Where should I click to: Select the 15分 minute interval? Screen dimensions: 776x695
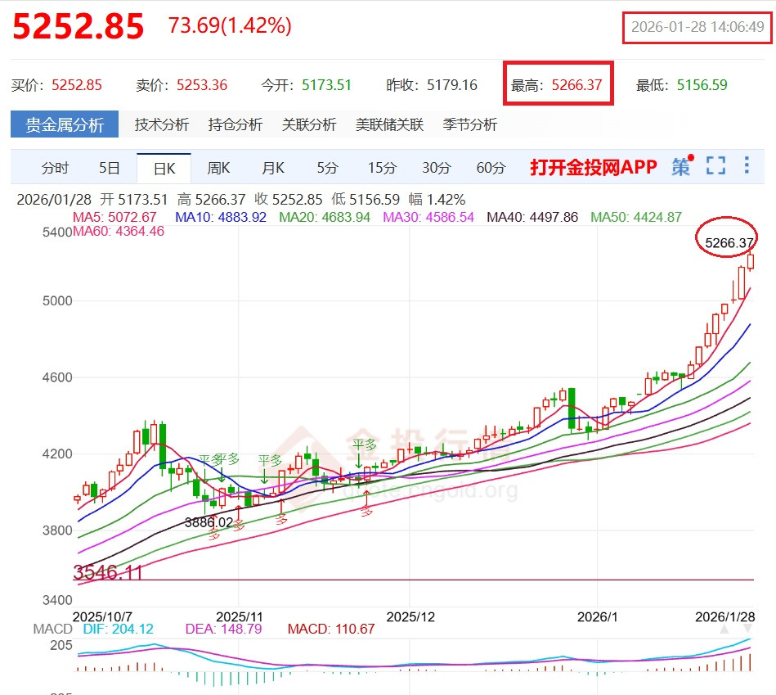382,168
